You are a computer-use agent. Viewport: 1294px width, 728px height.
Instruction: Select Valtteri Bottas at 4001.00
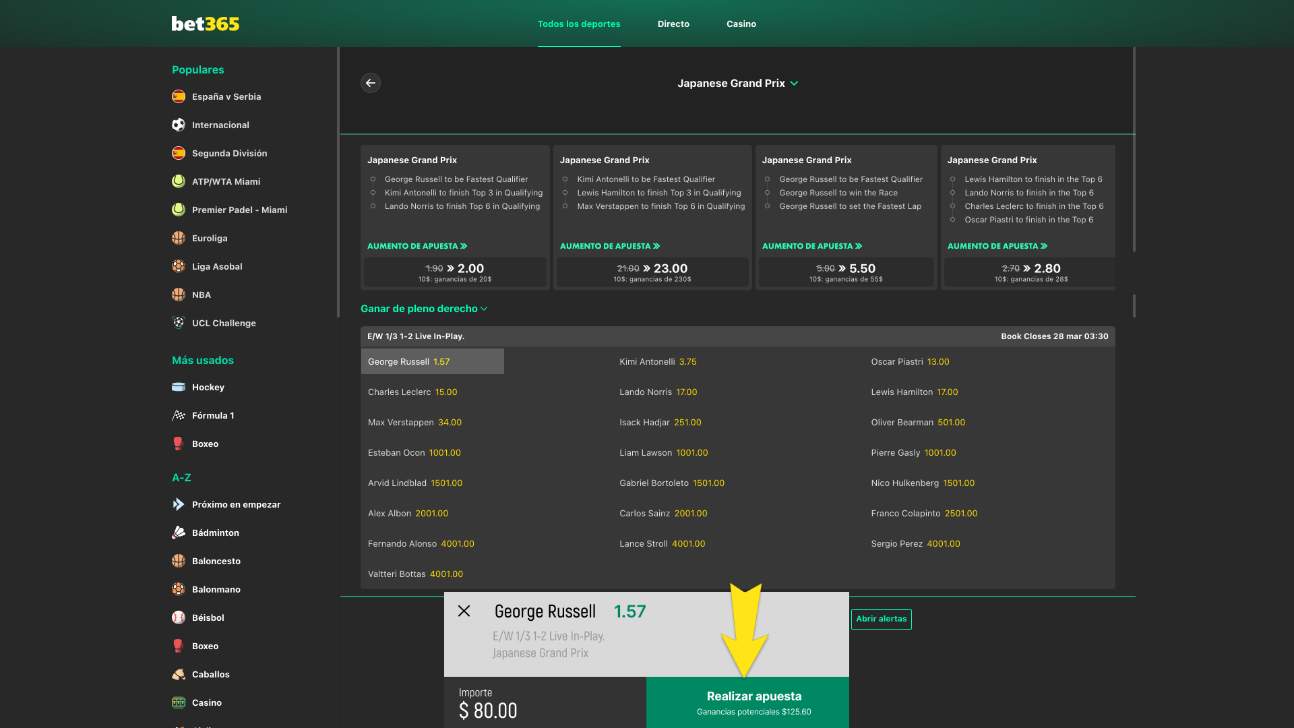pyautogui.click(x=415, y=574)
